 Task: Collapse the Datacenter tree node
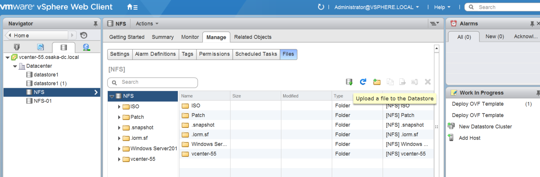15,66
